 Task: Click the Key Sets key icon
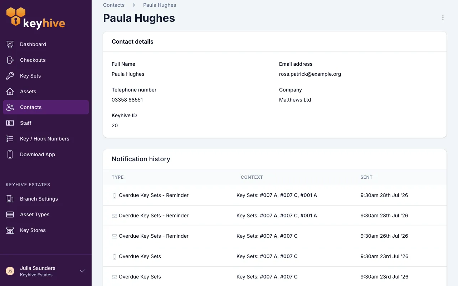pyautogui.click(x=10, y=76)
